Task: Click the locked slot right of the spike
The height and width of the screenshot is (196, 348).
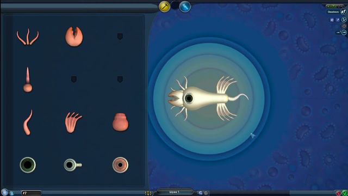Action: pos(74,79)
